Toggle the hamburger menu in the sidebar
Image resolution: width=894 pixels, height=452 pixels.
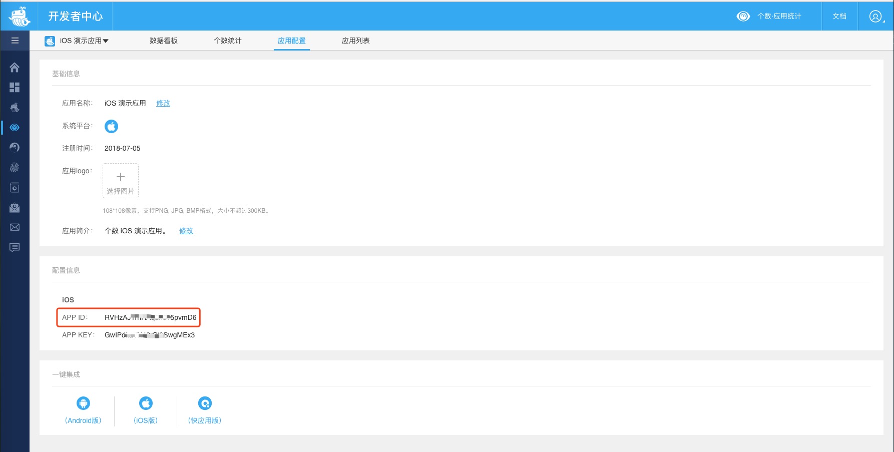tap(15, 41)
